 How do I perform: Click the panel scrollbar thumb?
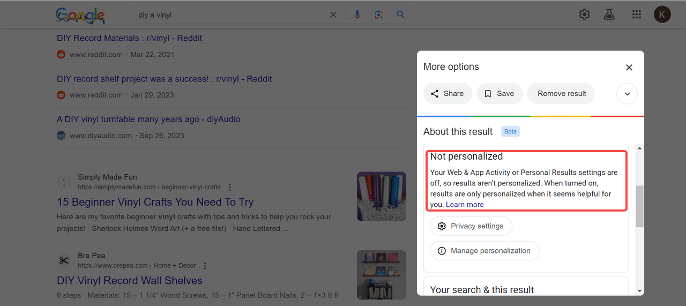point(639,206)
